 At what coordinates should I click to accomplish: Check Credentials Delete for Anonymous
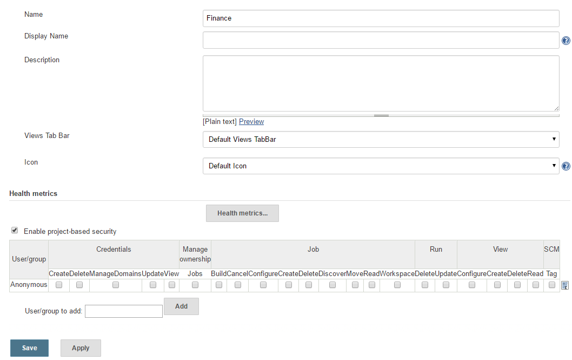pos(79,285)
